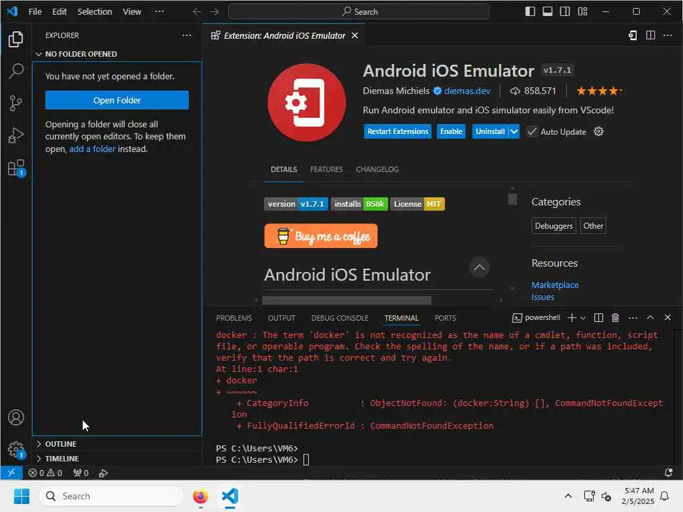Click the Restart Extensions button
The image size is (683, 512).
(x=398, y=131)
